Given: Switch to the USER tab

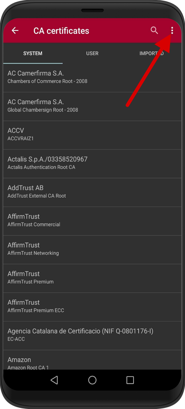Looking at the screenshot, I should (92, 53).
